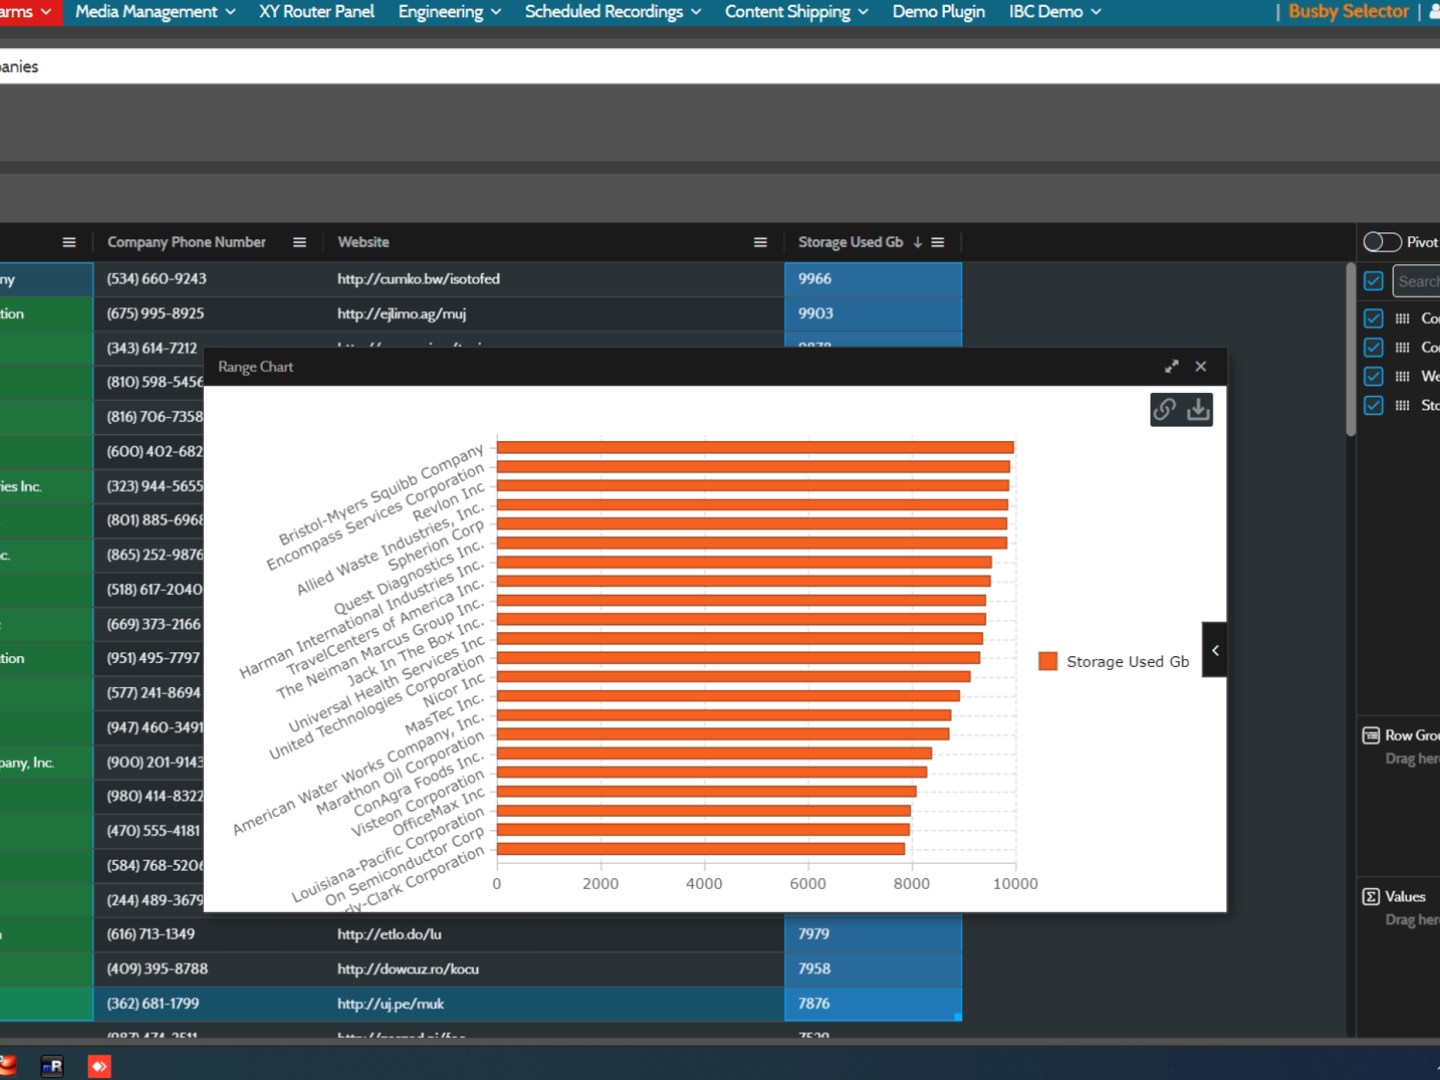Click the Row Groups section icon

[x=1371, y=735]
